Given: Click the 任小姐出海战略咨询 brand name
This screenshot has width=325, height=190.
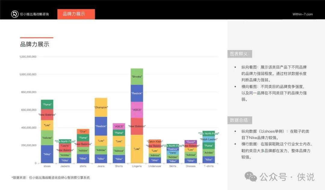Looking at the screenshot, I should pyautogui.click(x=34, y=14).
